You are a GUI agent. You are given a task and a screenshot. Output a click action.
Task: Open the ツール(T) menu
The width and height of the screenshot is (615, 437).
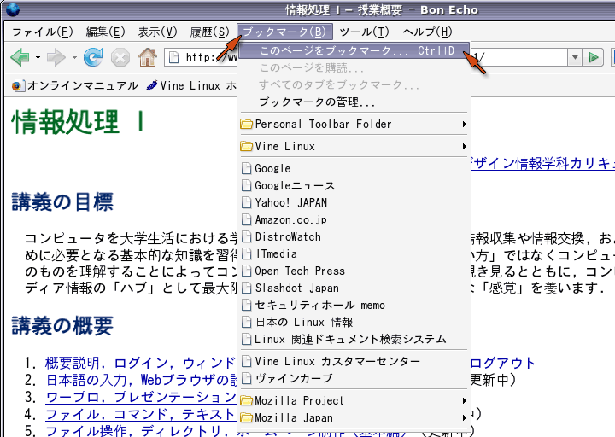[364, 32]
